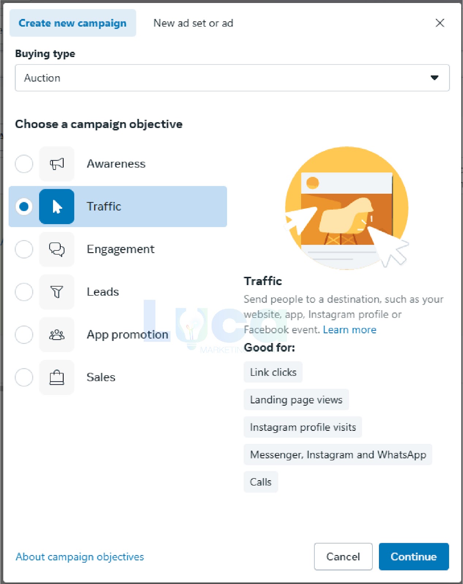
Task: Switch to Create new campaign tab
Action: [73, 23]
